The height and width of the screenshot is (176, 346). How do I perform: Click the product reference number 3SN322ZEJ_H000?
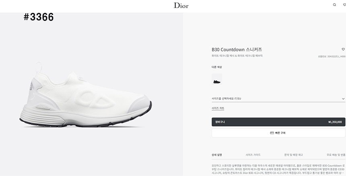click(x=332, y=57)
